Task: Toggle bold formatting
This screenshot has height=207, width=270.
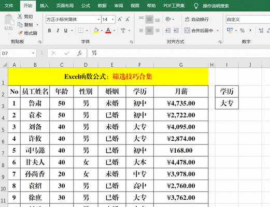Action: (50, 31)
